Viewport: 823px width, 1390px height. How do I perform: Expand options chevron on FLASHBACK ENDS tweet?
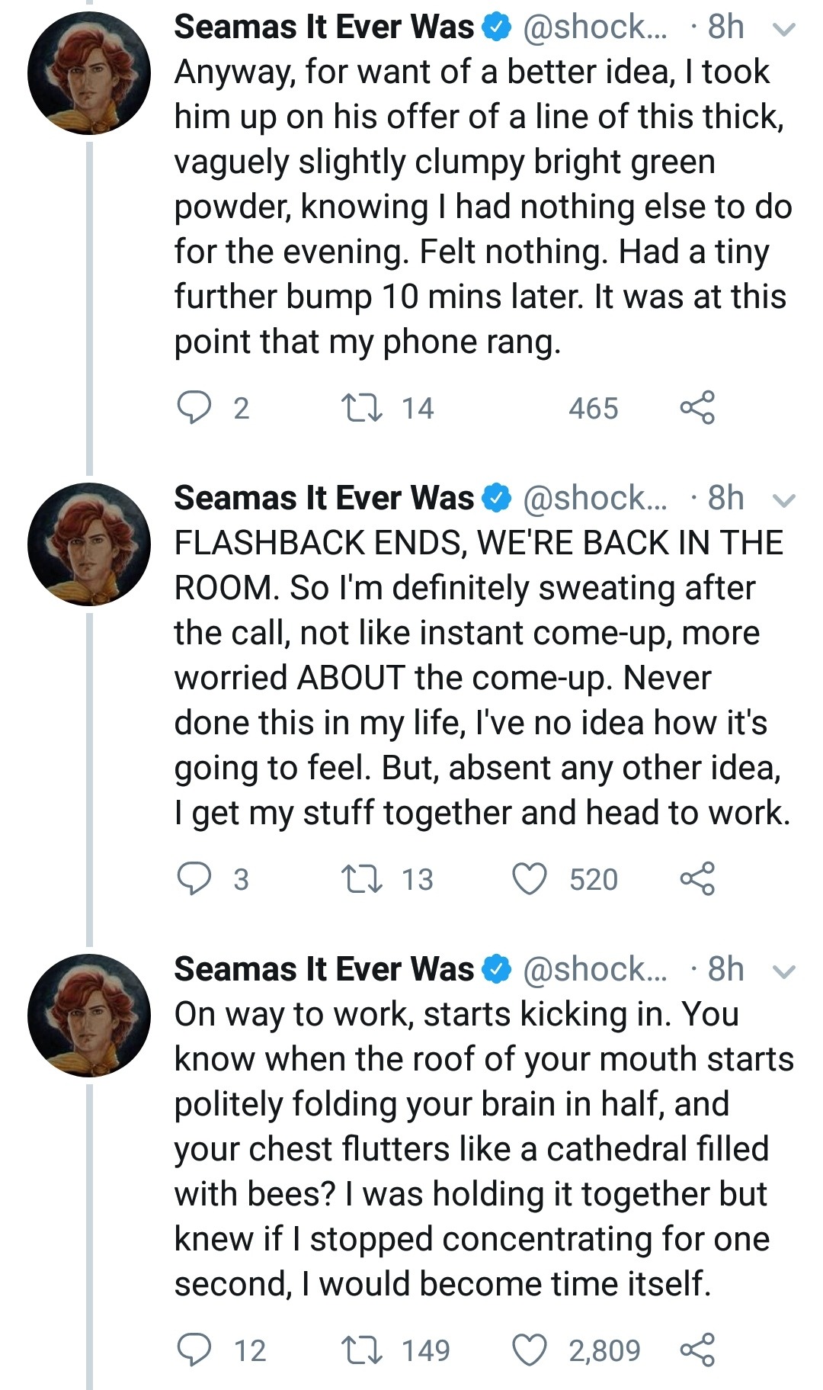[784, 501]
